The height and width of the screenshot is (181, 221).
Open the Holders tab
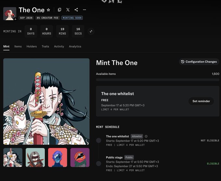(32, 47)
